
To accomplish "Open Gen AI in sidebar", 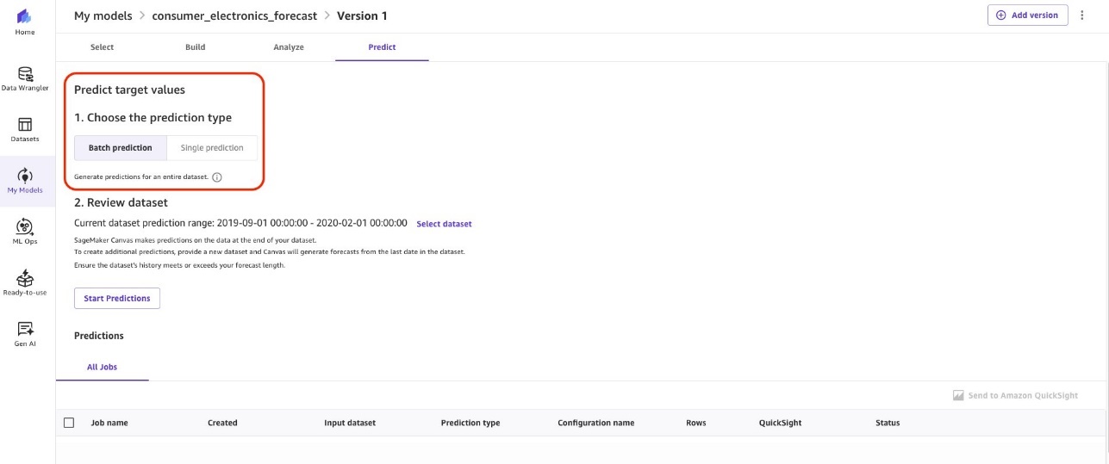I will tap(25, 334).
